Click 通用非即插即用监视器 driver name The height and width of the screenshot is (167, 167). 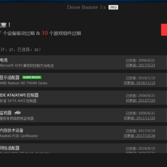[17, 118]
